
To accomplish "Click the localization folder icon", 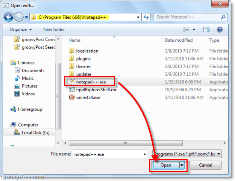I will point(72,51).
